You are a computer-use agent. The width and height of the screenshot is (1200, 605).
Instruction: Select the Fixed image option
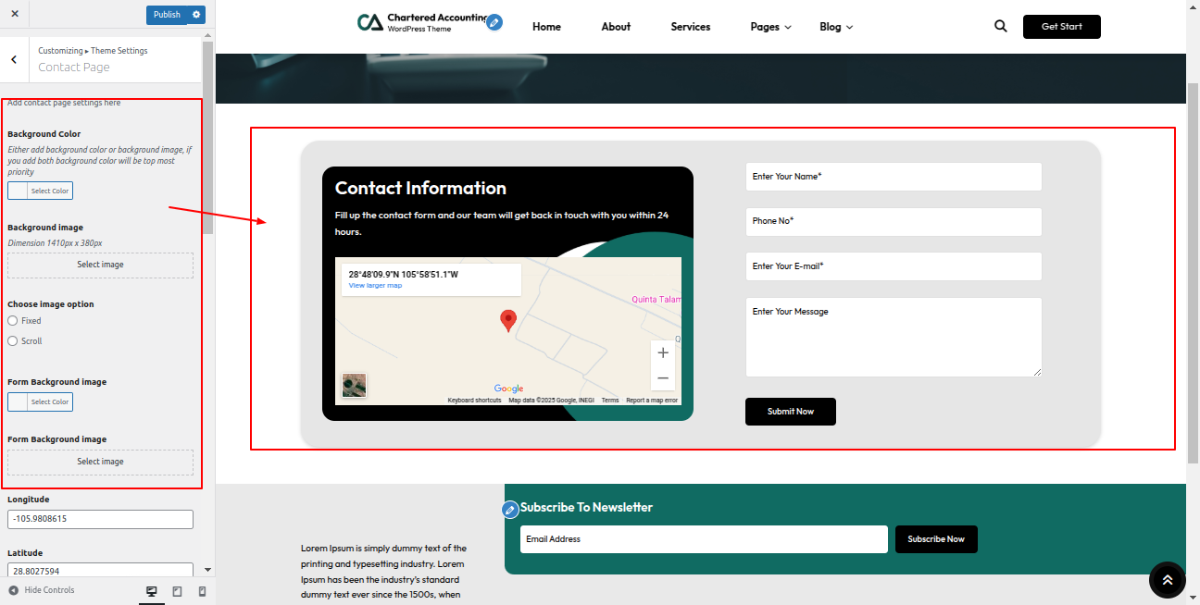tap(13, 321)
